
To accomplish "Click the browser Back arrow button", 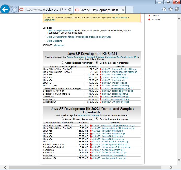I will tap(5, 9).
